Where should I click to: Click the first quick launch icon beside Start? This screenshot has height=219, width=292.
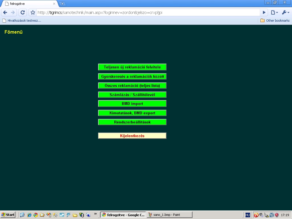point(22,215)
